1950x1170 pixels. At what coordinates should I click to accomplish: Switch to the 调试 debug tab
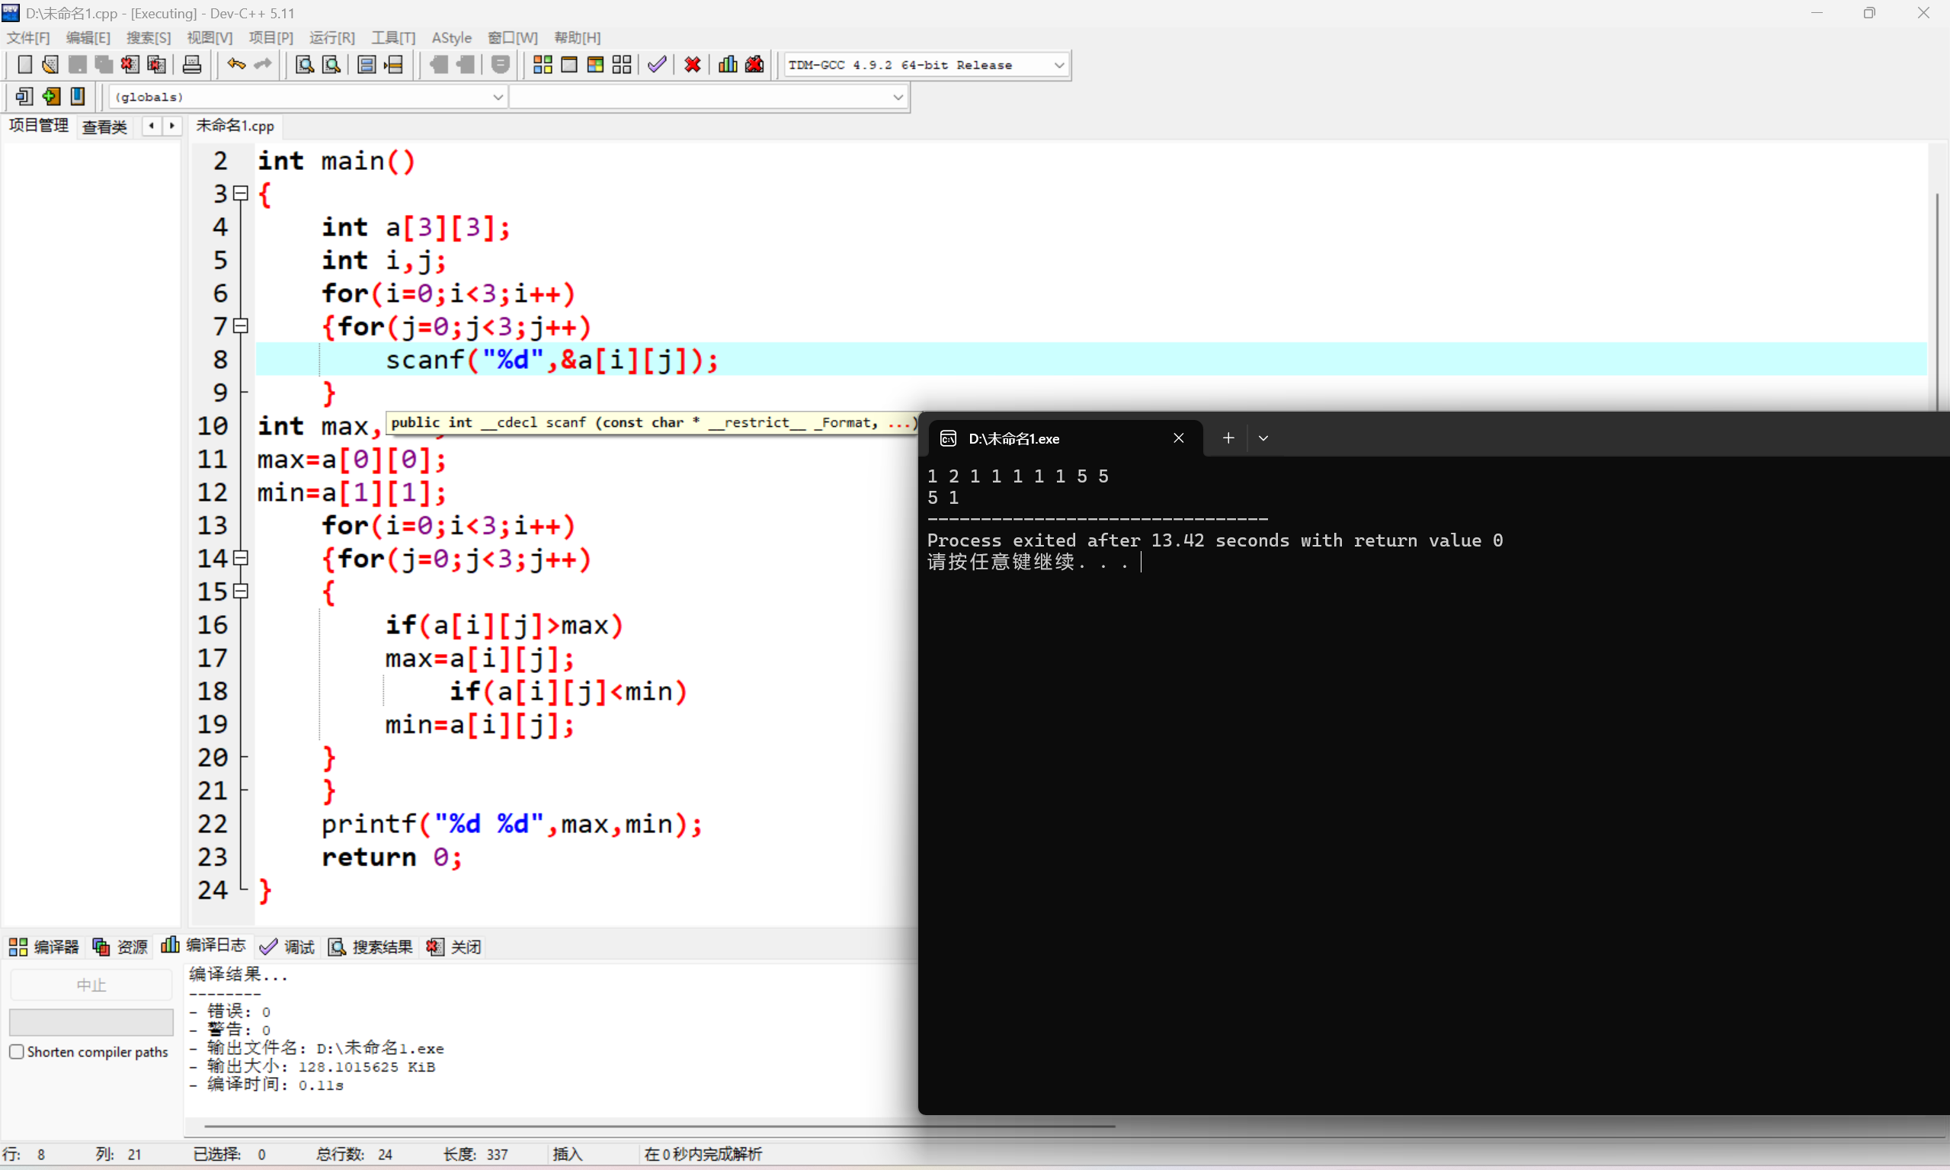[x=288, y=946]
